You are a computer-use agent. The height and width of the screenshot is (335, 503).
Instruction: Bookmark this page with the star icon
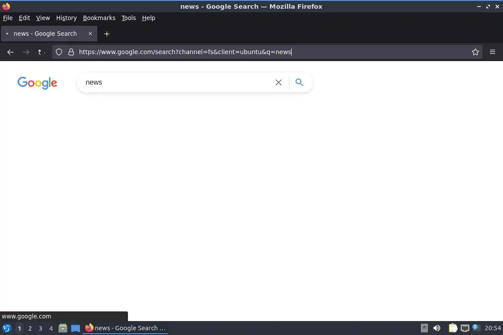point(475,52)
